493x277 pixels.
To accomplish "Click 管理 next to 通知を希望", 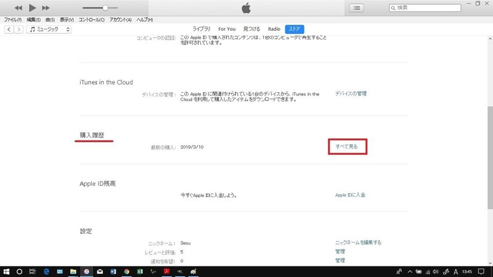I will coord(340,260).
